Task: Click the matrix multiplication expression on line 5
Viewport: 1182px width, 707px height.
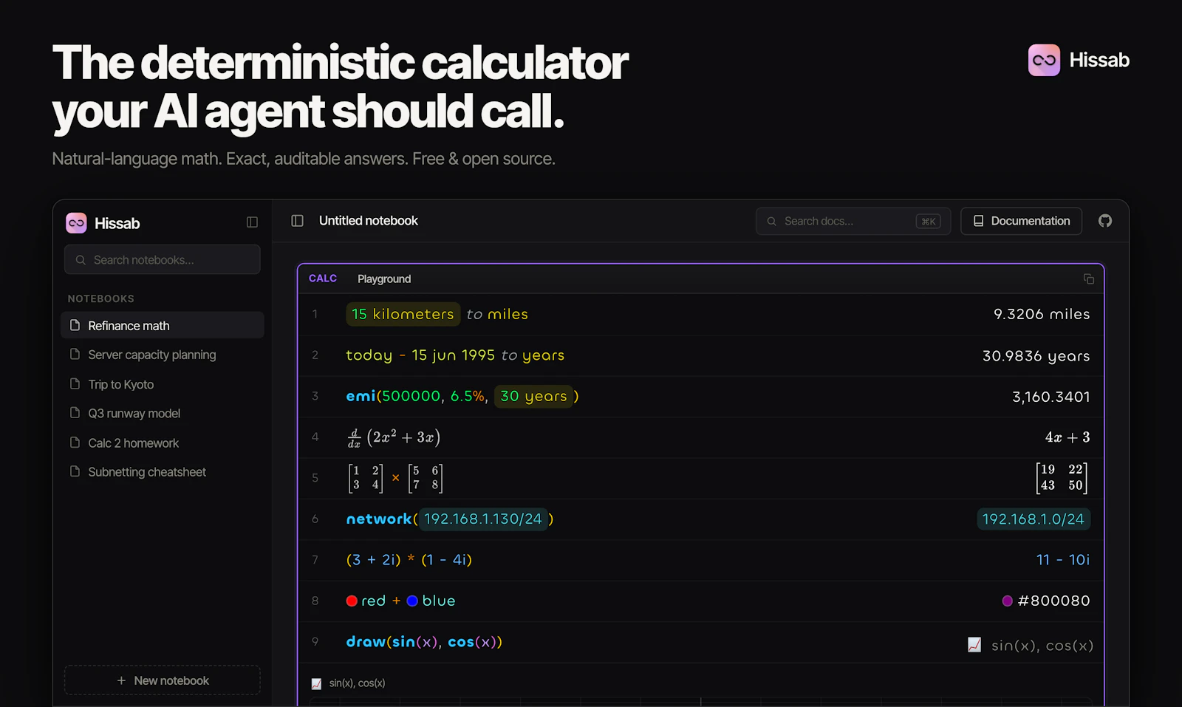Action: point(395,478)
